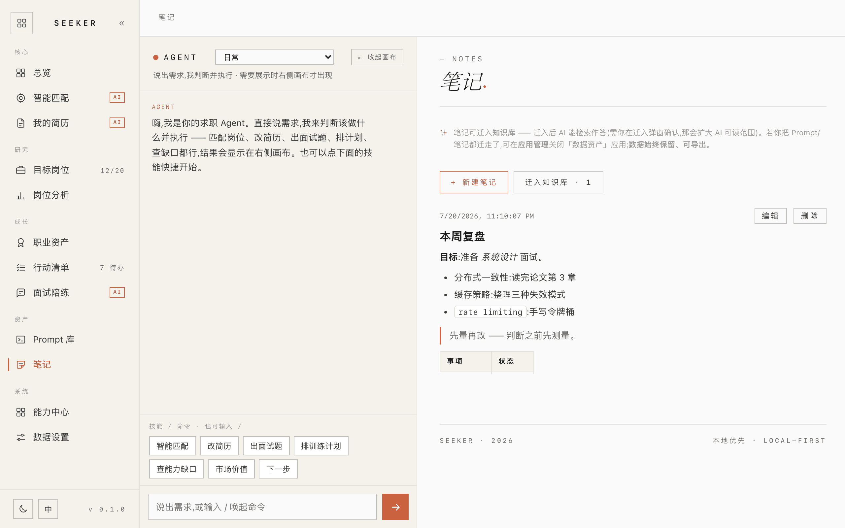
Task: Click the 智能匹配 target icon
Action: 20,98
